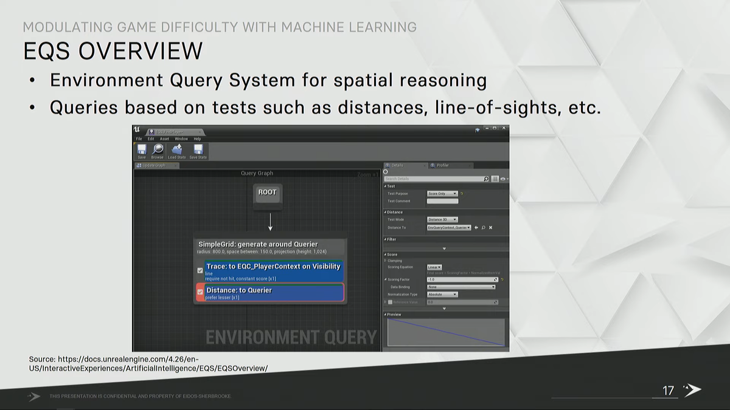Select the SimpleGrid generator node header
This screenshot has width=730, height=410.
pyautogui.click(x=271, y=247)
